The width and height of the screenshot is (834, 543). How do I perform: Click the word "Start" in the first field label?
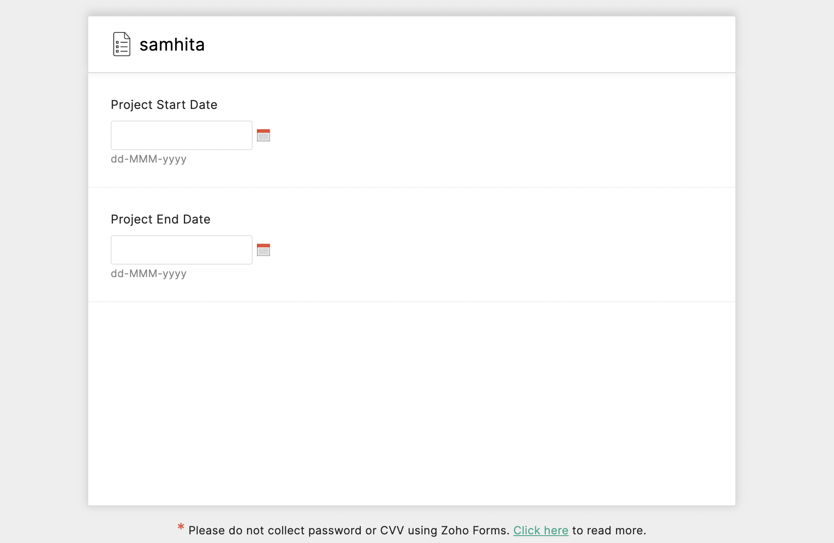pos(171,105)
